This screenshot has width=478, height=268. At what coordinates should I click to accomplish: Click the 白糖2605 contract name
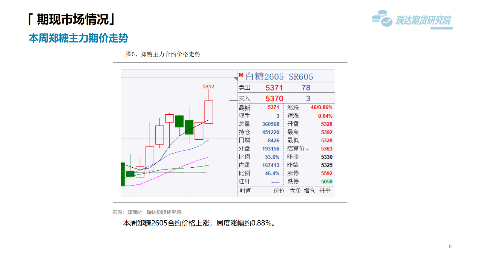click(264, 77)
